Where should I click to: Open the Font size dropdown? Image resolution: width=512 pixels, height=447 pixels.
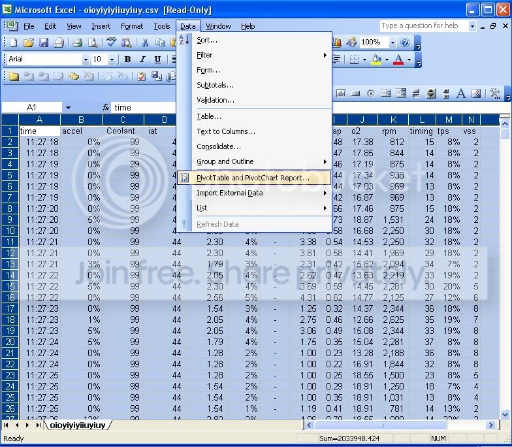[x=112, y=59]
